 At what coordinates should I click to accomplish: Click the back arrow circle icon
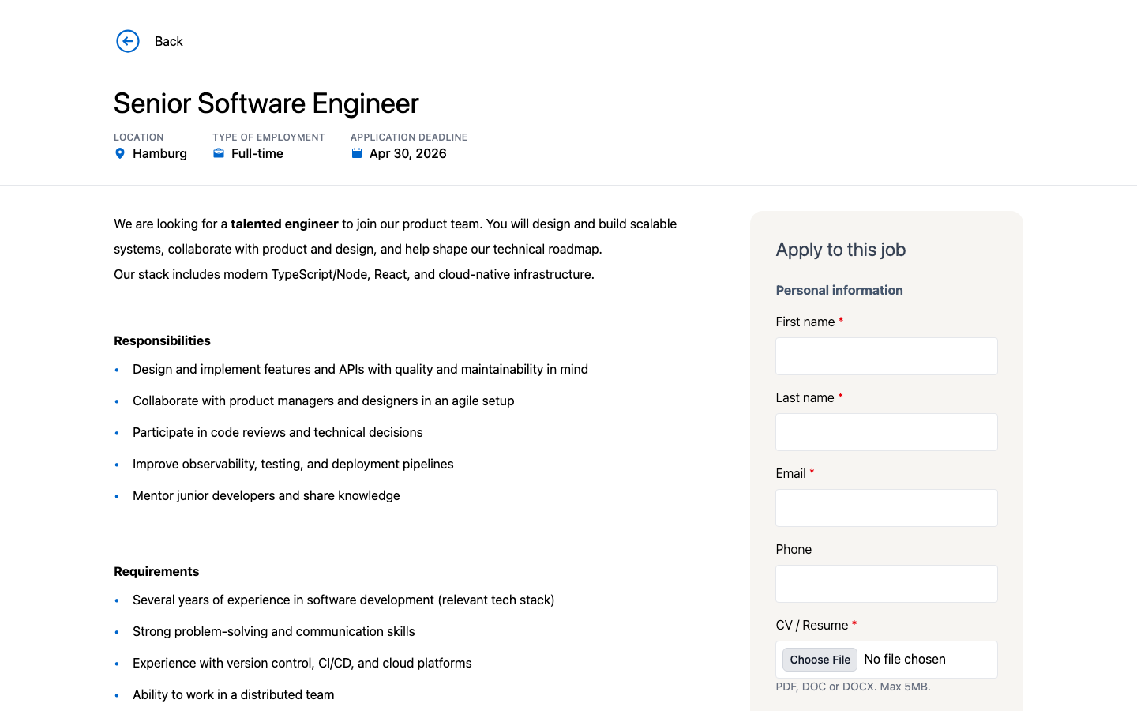pos(128,41)
